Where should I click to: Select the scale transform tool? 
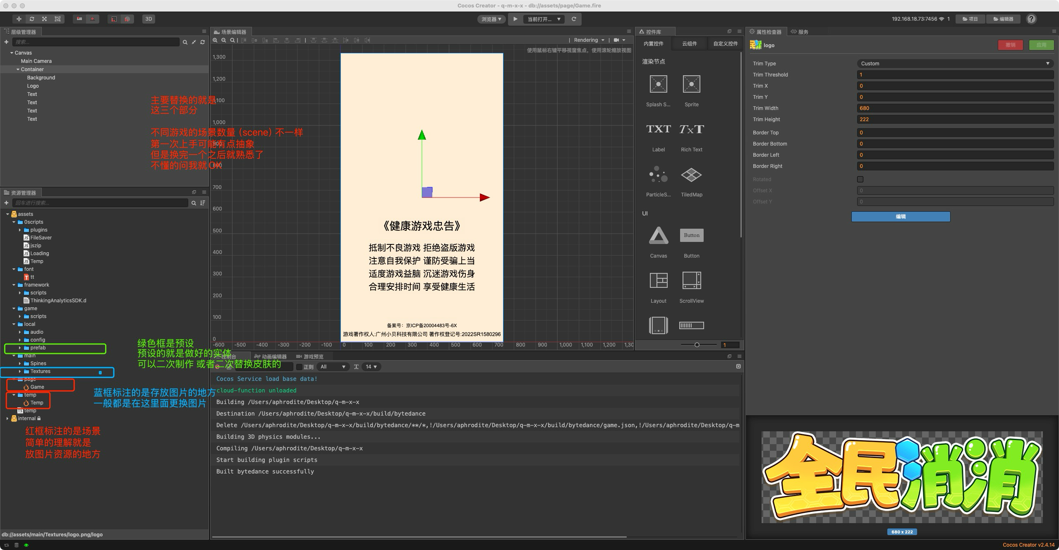tap(45, 19)
